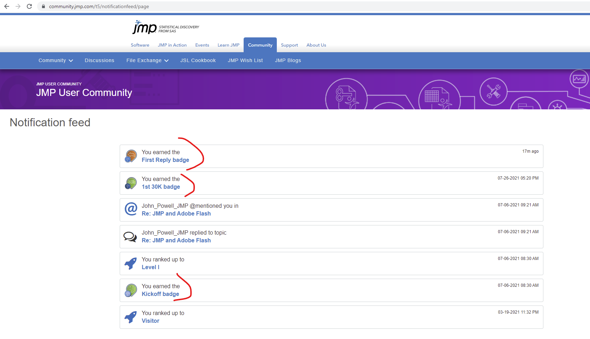Click the speech bubble icon on the reply notification
The height and width of the screenshot is (339, 590).
point(131,236)
